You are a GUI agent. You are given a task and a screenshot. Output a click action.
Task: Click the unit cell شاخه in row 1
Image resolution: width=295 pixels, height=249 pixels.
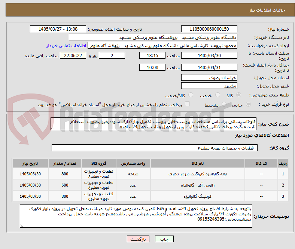(x=133, y=174)
